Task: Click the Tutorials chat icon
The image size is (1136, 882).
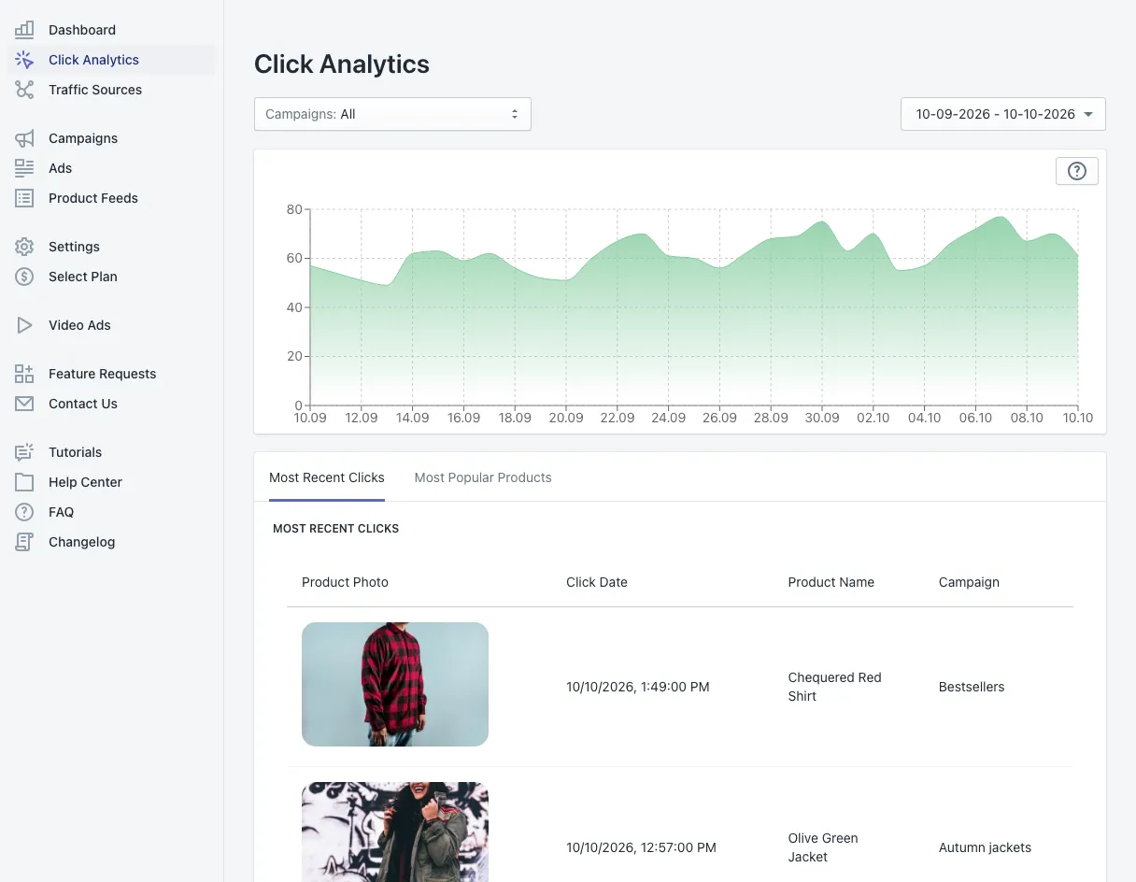Action: pos(24,452)
